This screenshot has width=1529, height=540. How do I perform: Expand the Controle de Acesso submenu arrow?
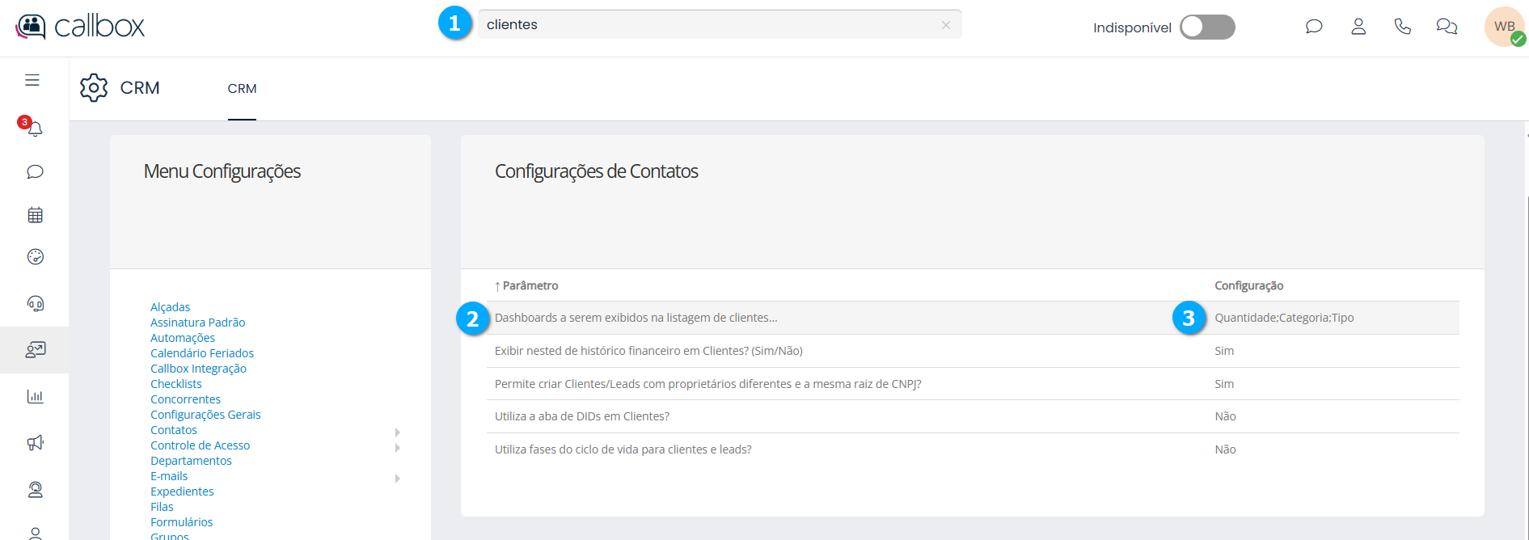point(397,447)
